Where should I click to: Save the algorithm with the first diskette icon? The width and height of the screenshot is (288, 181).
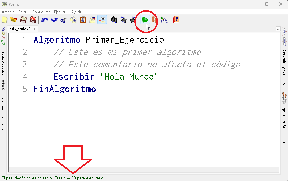pos(23,20)
